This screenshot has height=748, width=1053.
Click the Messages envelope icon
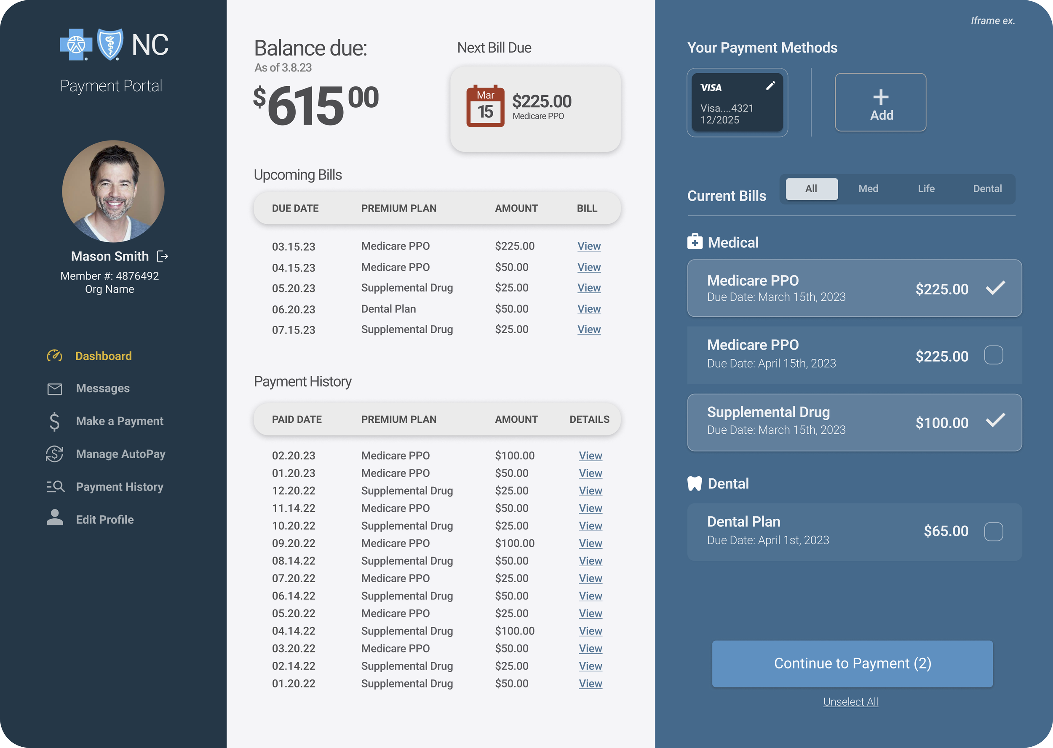point(54,389)
